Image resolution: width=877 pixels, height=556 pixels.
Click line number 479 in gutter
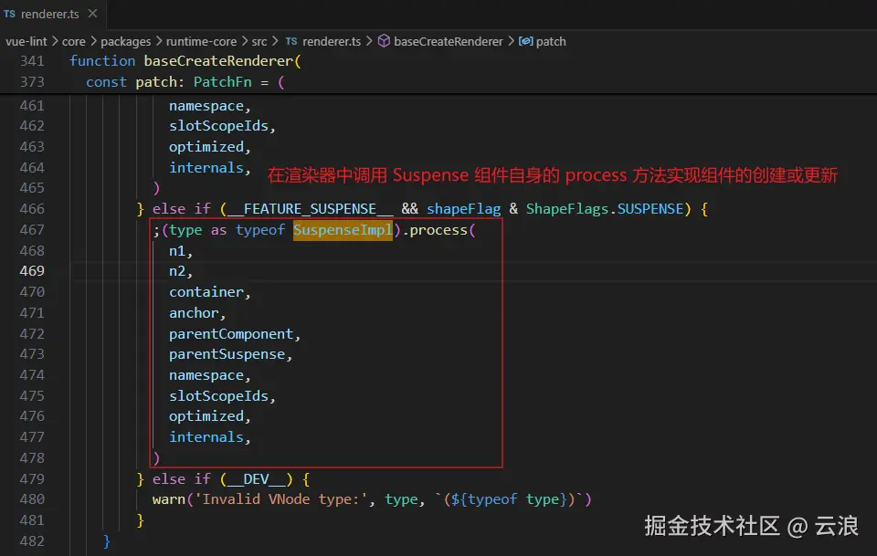coord(32,479)
